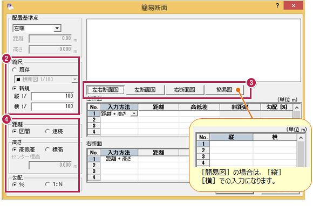Select 連続 distance radio button

coord(47,131)
